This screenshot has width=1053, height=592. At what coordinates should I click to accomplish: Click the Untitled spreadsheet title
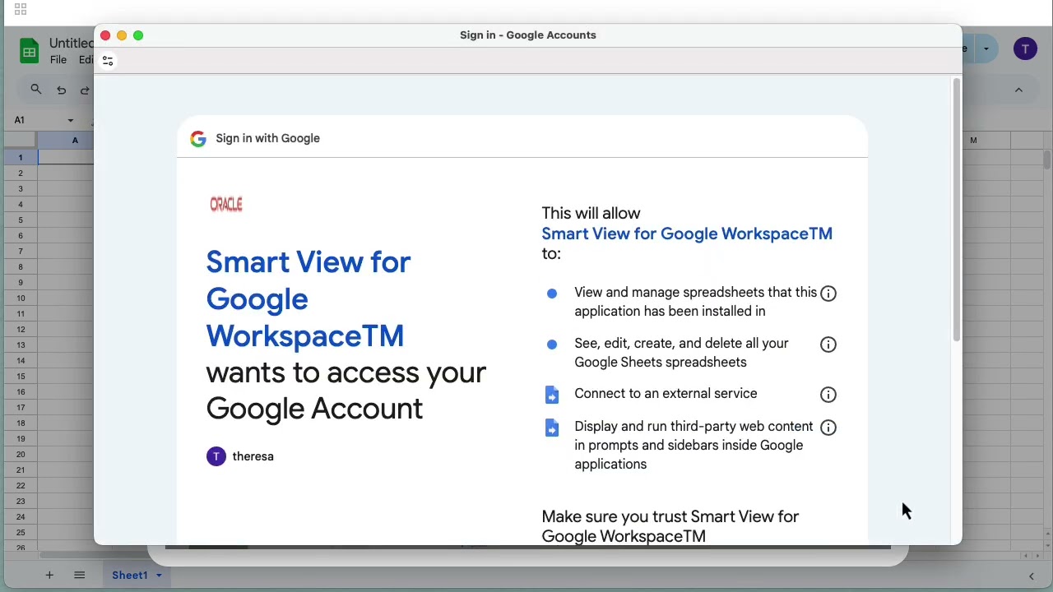point(72,43)
